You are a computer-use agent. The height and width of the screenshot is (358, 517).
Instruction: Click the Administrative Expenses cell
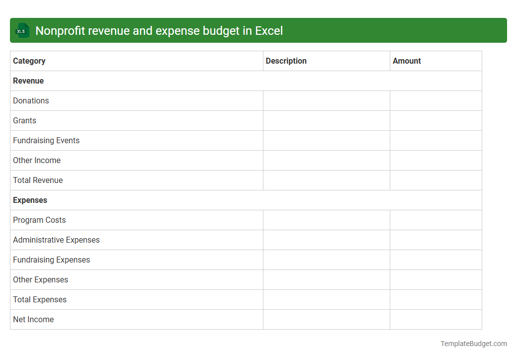(56, 240)
